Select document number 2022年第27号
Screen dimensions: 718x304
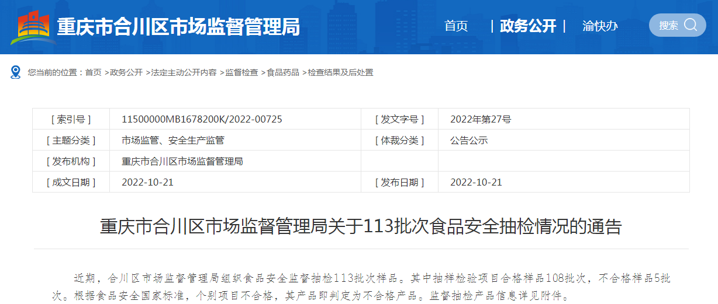[x=481, y=119]
